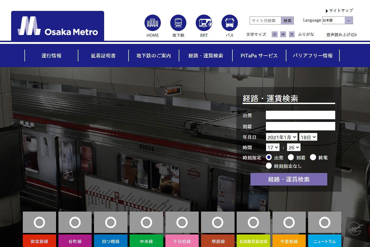
Task: Click the 大 large font size control
Action: tap(291, 34)
